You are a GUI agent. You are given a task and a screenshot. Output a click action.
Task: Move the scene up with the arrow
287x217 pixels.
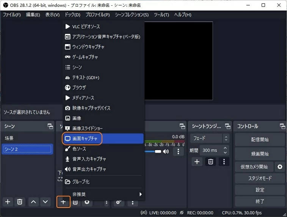pos(33,202)
